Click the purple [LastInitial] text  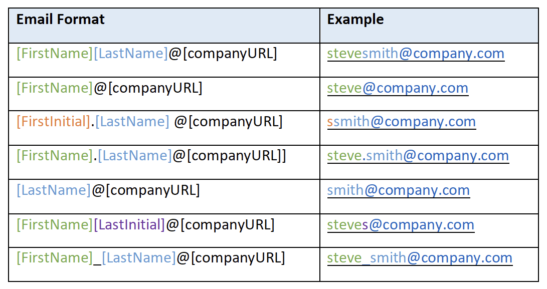(129, 225)
